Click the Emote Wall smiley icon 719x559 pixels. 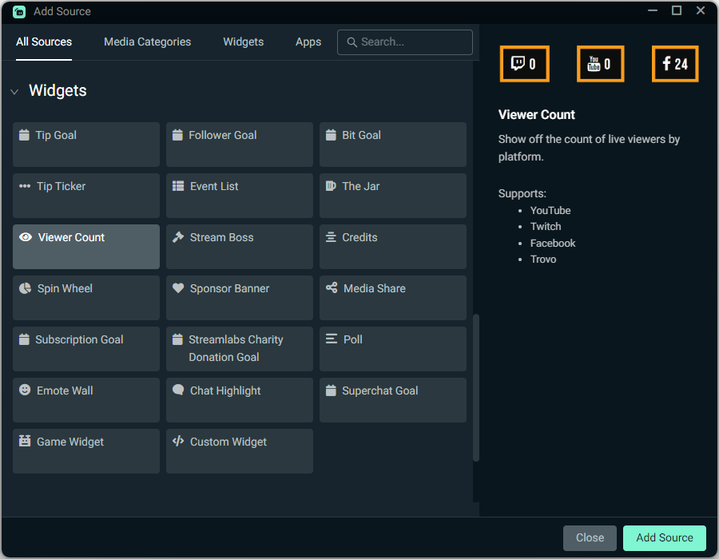coord(25,391)
